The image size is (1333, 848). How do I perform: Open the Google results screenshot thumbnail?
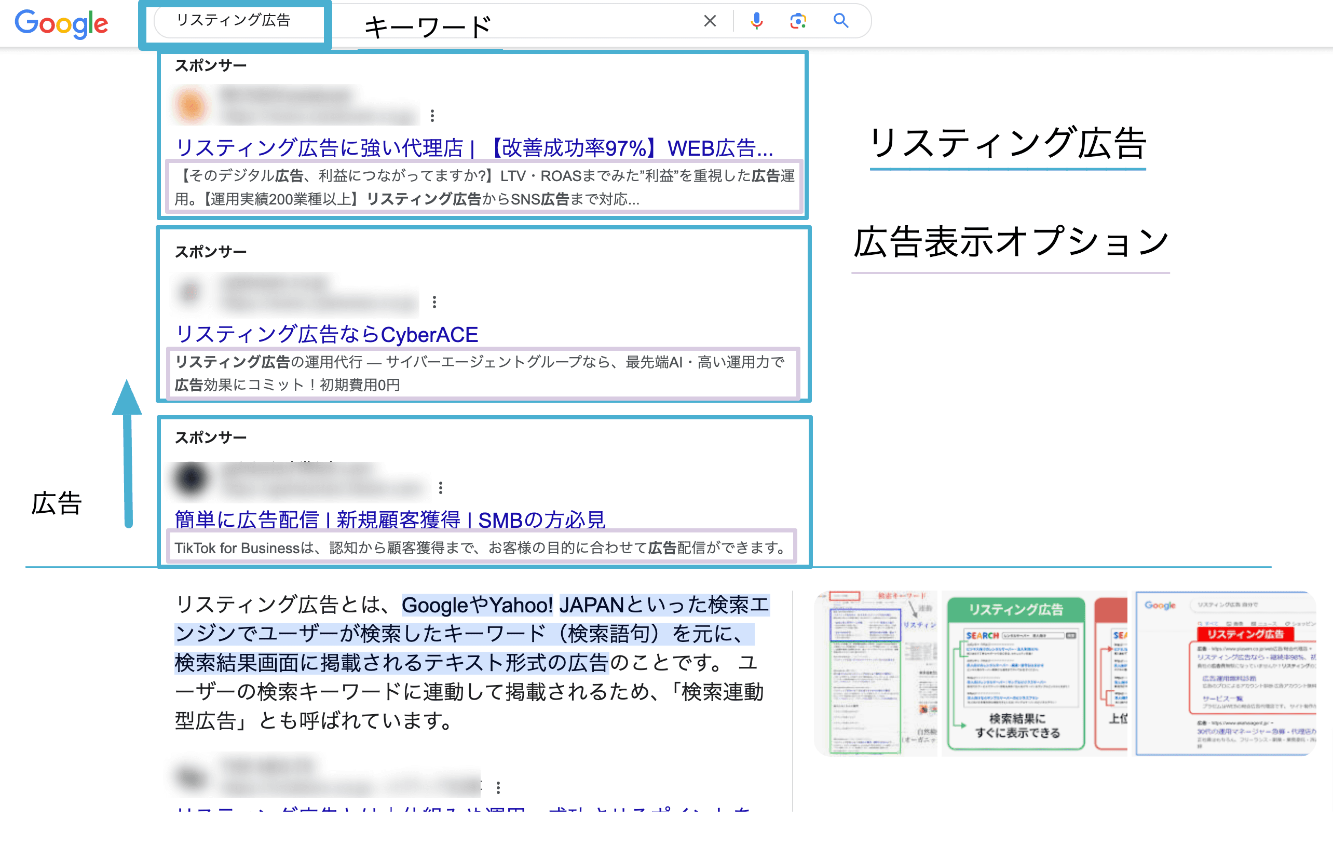1225,673
